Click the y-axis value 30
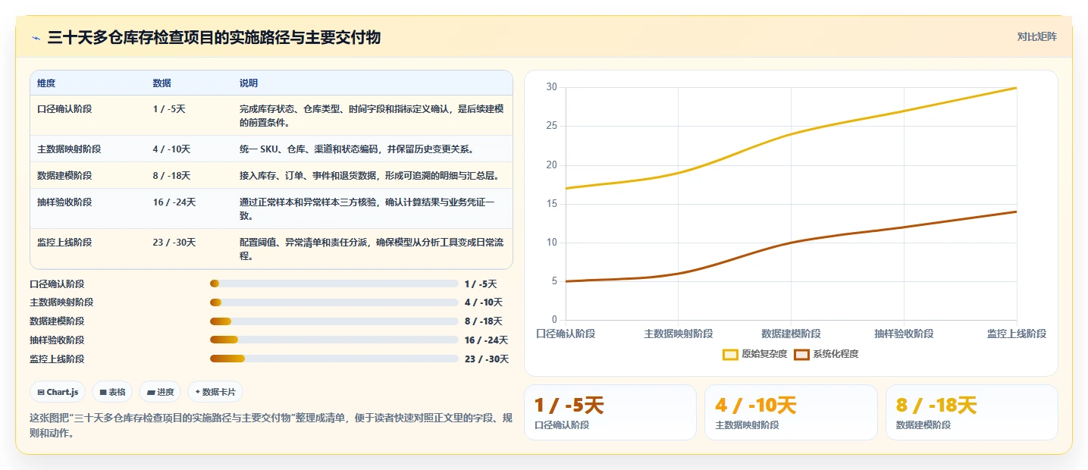Image resolution: width=1088 pixels, height=470 pixels. click(x=551, y=87)
